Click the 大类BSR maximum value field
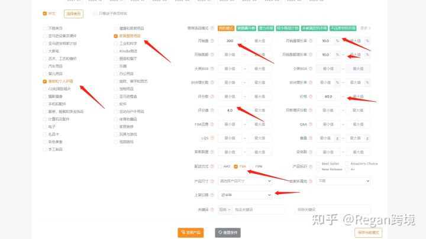 coord(260,69)
